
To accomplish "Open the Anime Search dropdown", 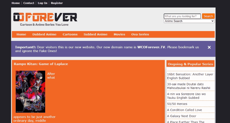I will click(189, 21).
